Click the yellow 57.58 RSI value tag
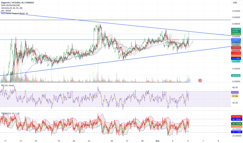 (x=235, y=96)
